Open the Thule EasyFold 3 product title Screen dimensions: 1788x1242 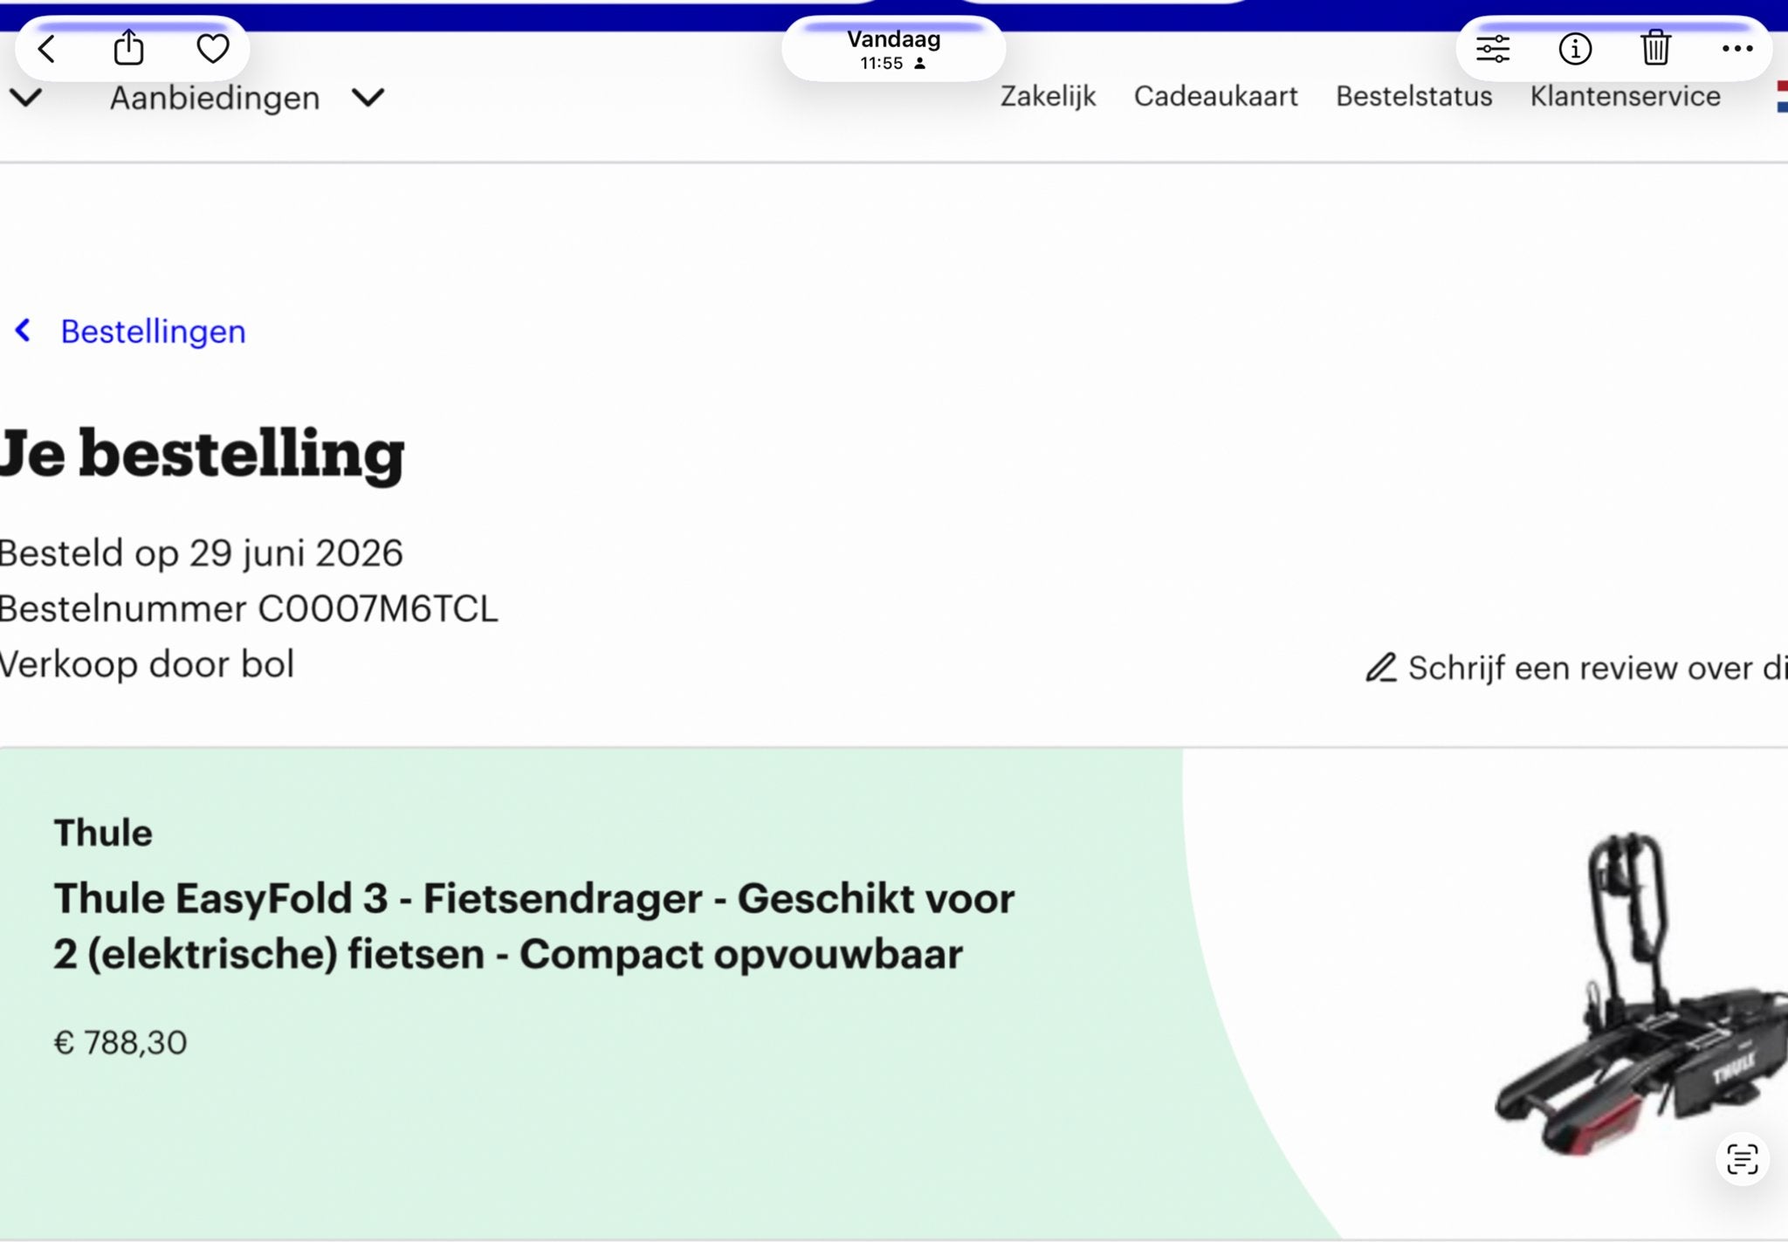[x=534, y=926]
